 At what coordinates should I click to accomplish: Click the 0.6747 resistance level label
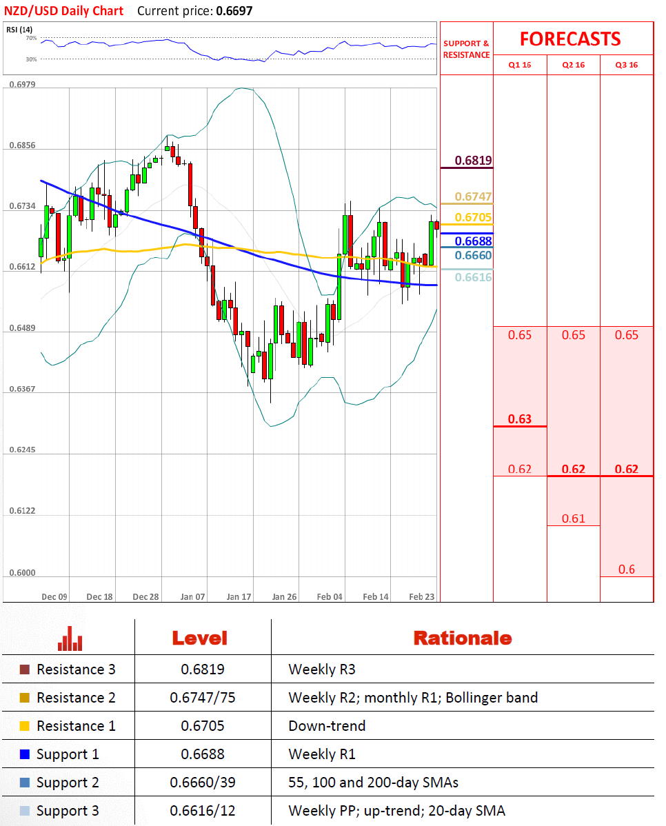(473, 197)
